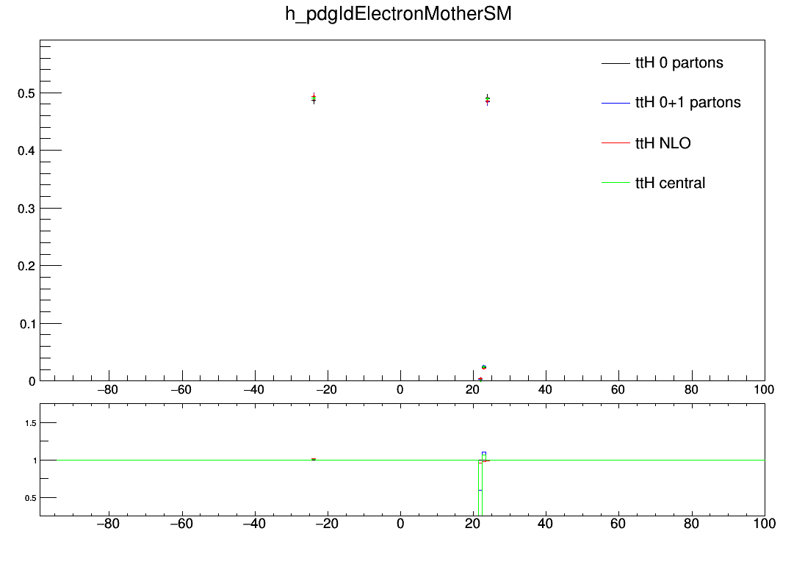Click the data point cluster near x = -24
The height and width of the screenshot is (567, 805).
coord(314,98)
